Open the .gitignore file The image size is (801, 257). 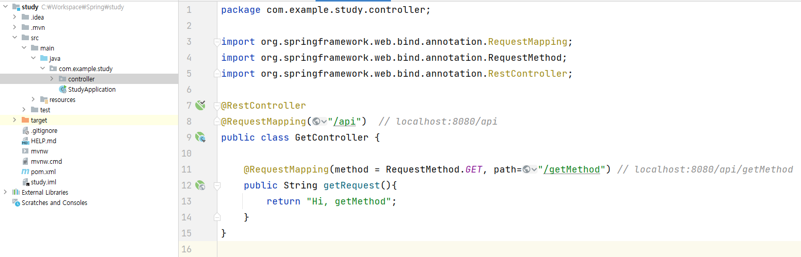pos(44,131)
